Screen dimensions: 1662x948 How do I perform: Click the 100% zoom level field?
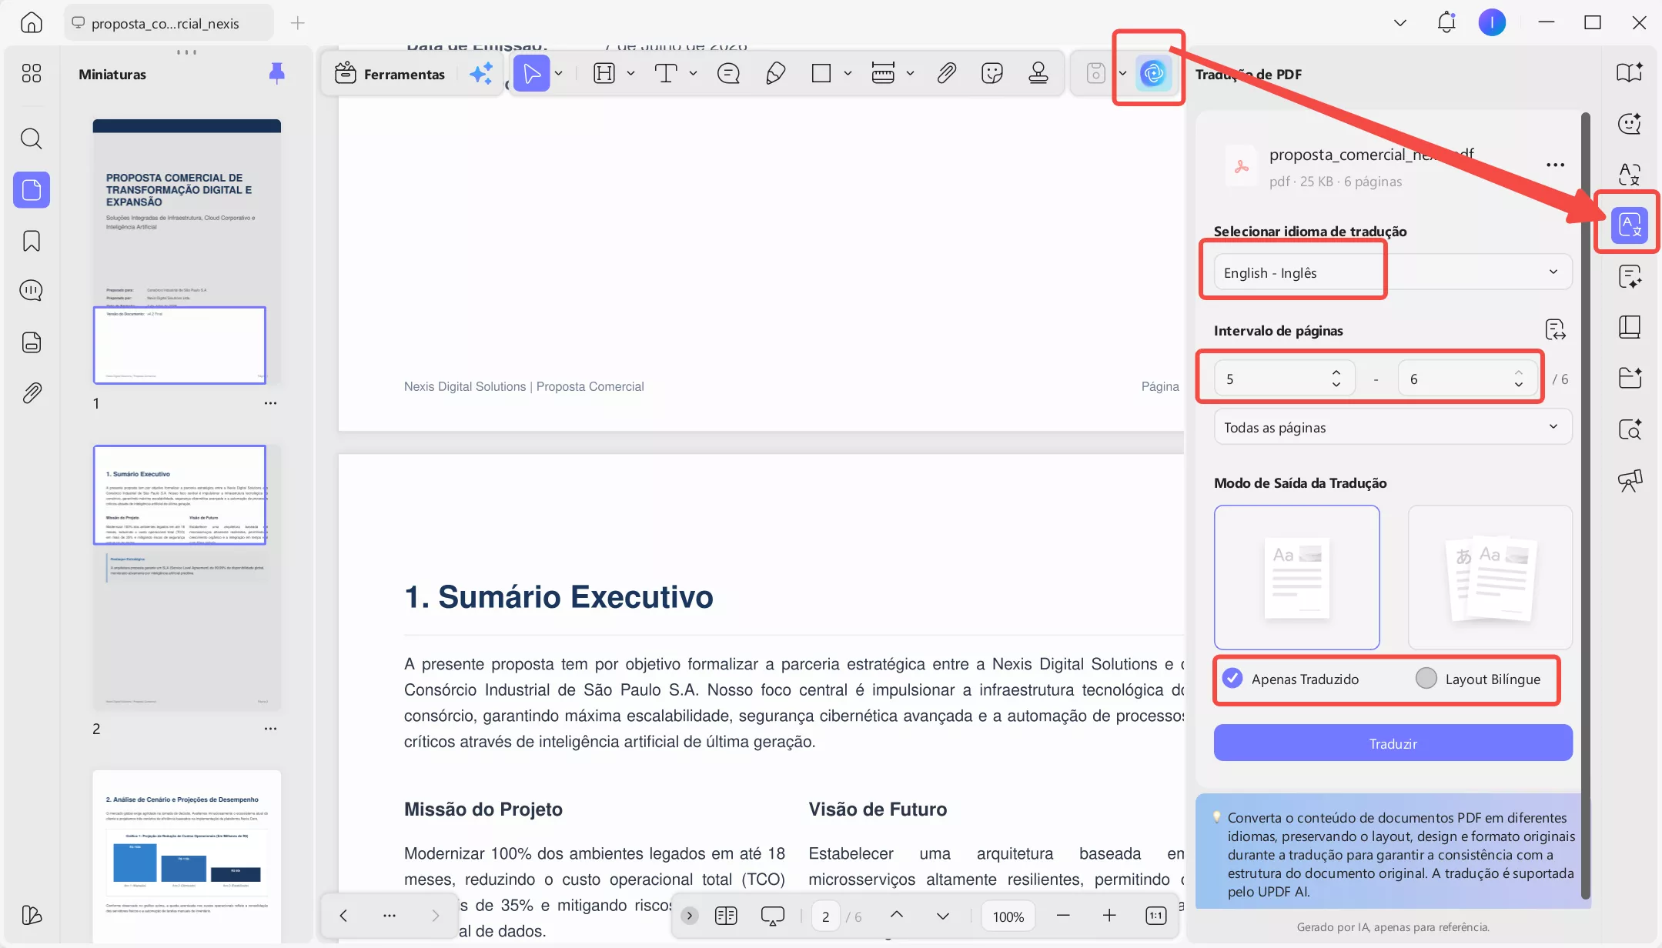(x=1008, y=916)
